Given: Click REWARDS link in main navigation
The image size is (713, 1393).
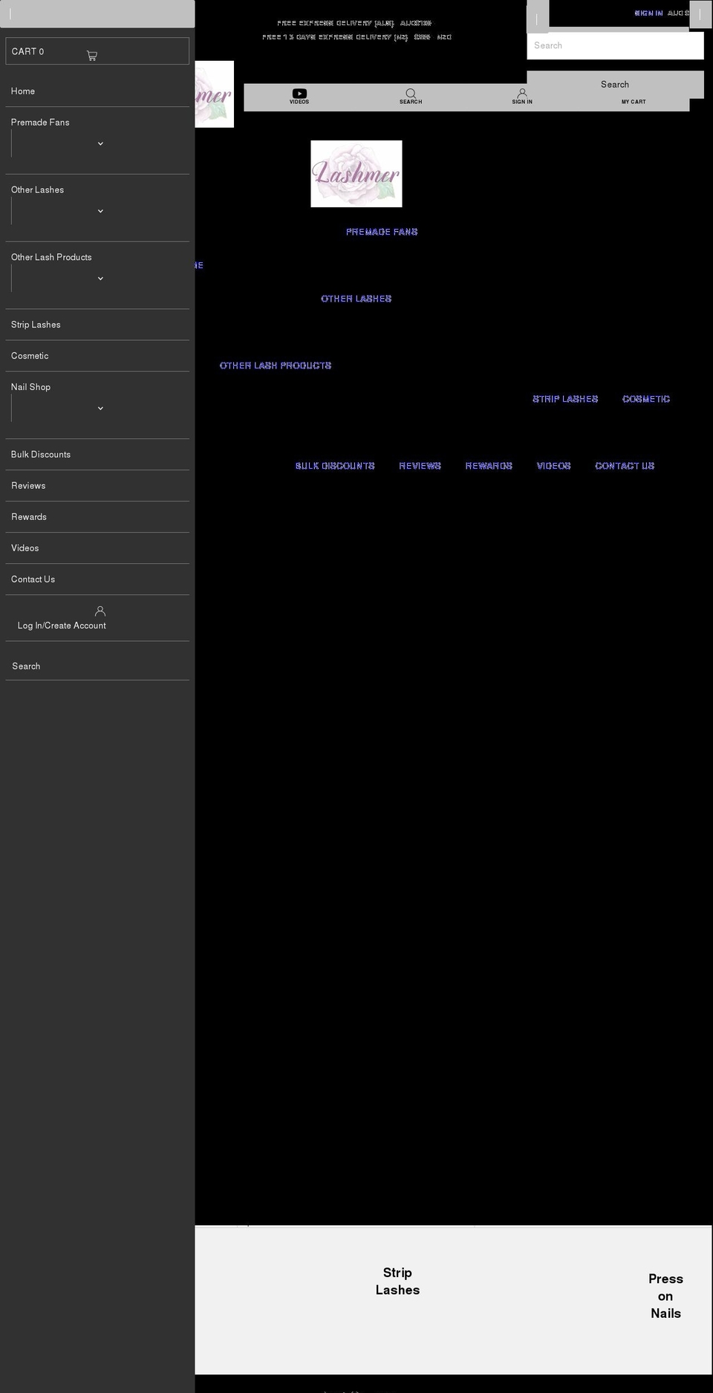Looking at the screenshot, I should click(489, 466).
